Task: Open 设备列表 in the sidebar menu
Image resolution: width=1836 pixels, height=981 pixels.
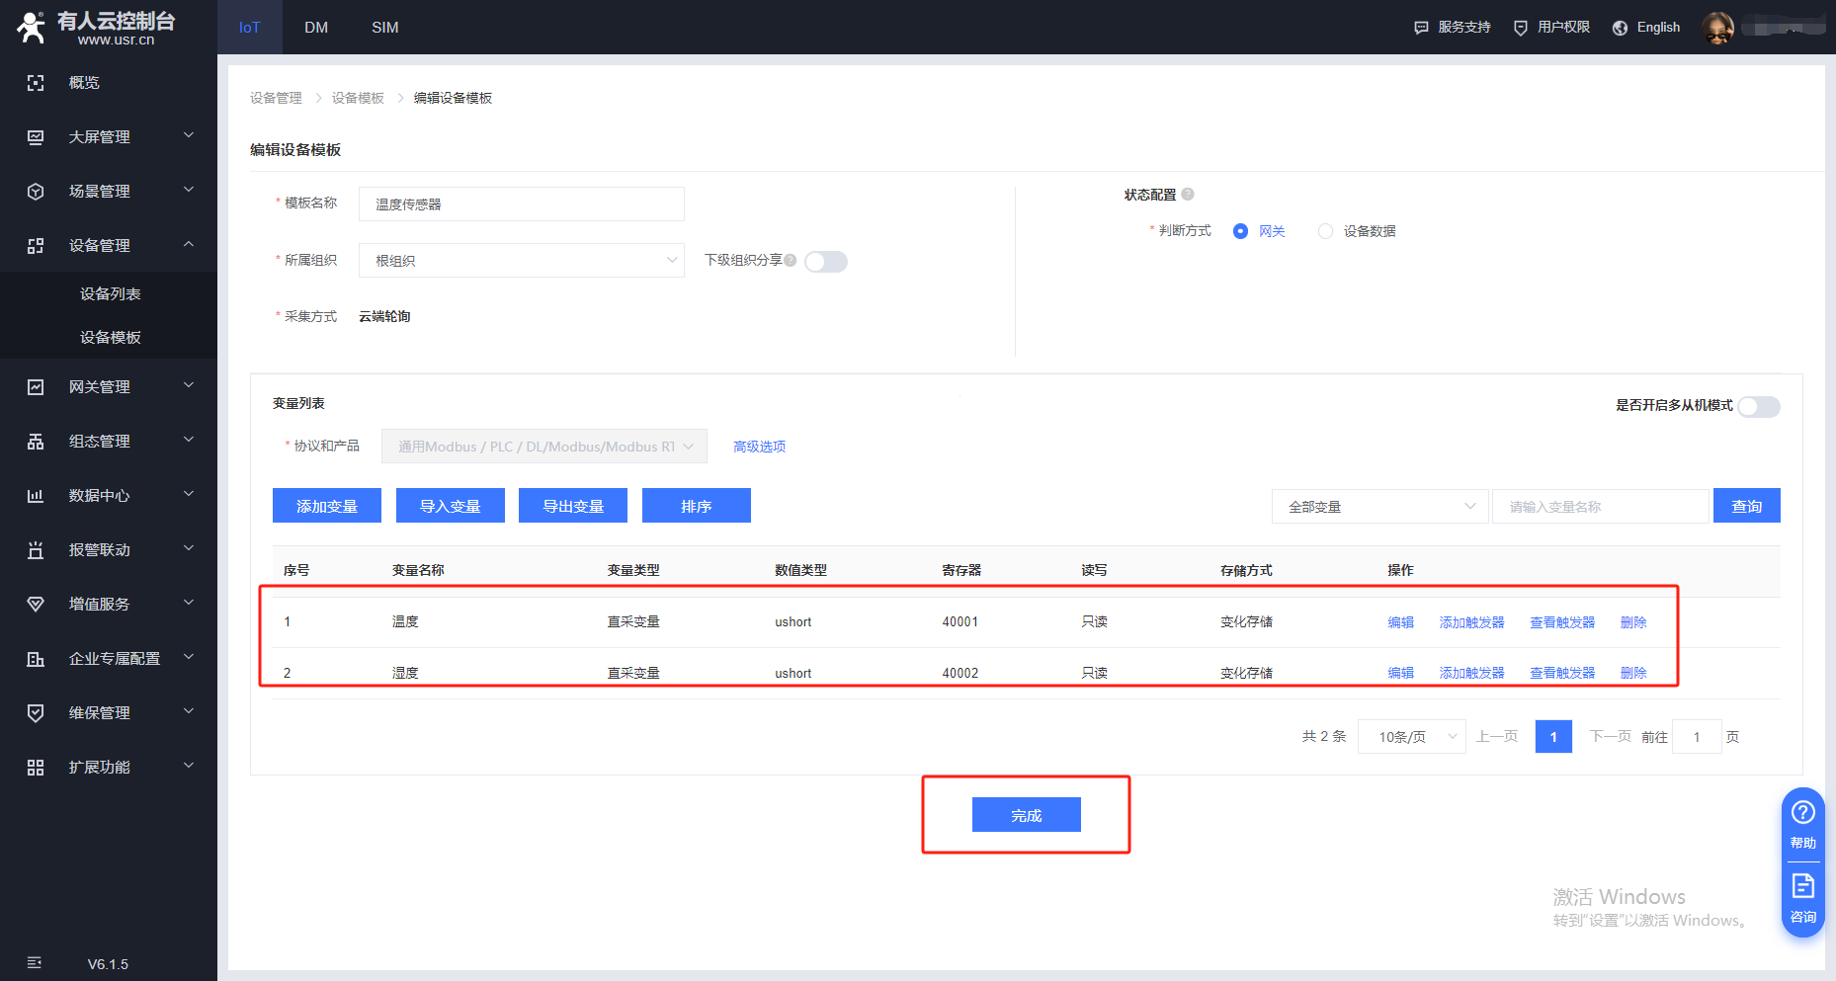Action: 110,294
